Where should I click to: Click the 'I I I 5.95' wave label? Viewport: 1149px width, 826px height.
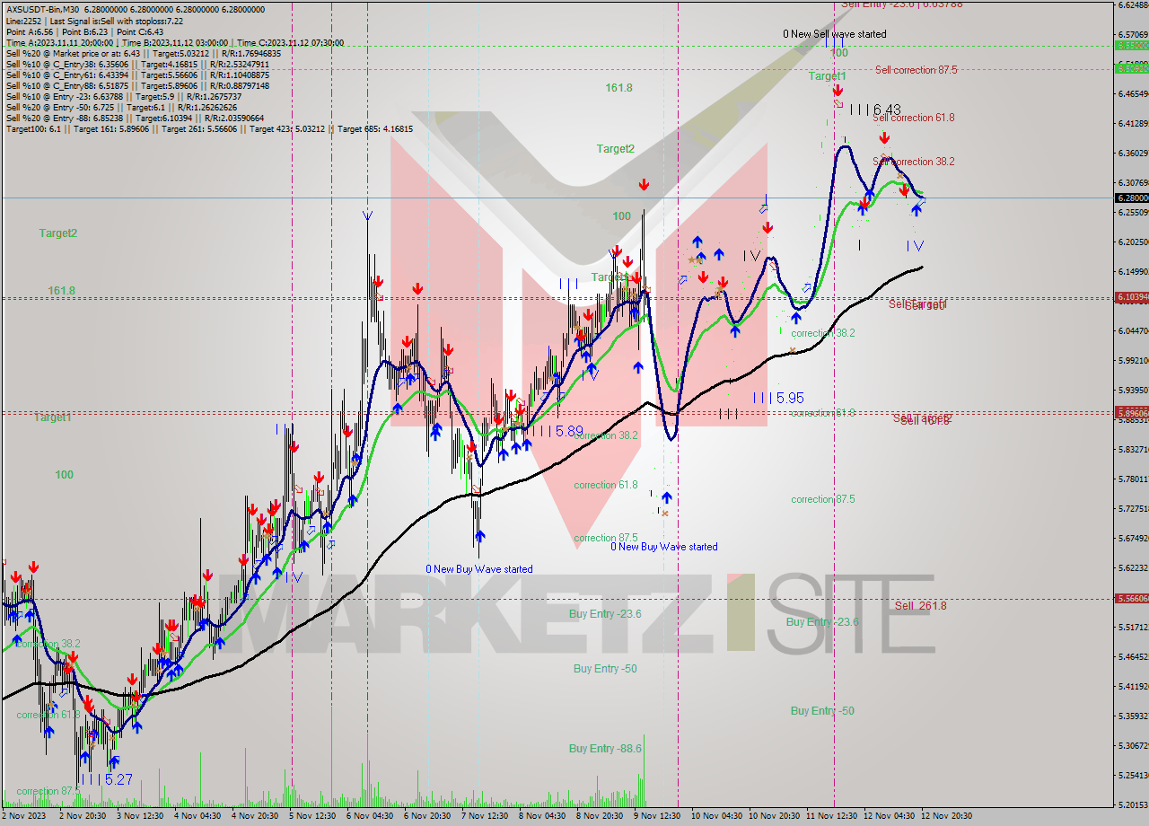[778, 398]
